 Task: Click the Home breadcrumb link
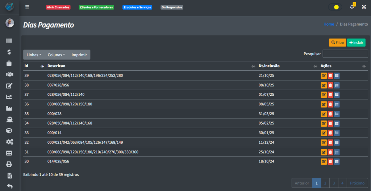(329, 24)
